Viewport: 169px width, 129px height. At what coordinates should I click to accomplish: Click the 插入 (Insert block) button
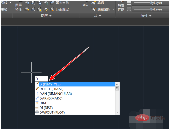click(x=85, y=5)
